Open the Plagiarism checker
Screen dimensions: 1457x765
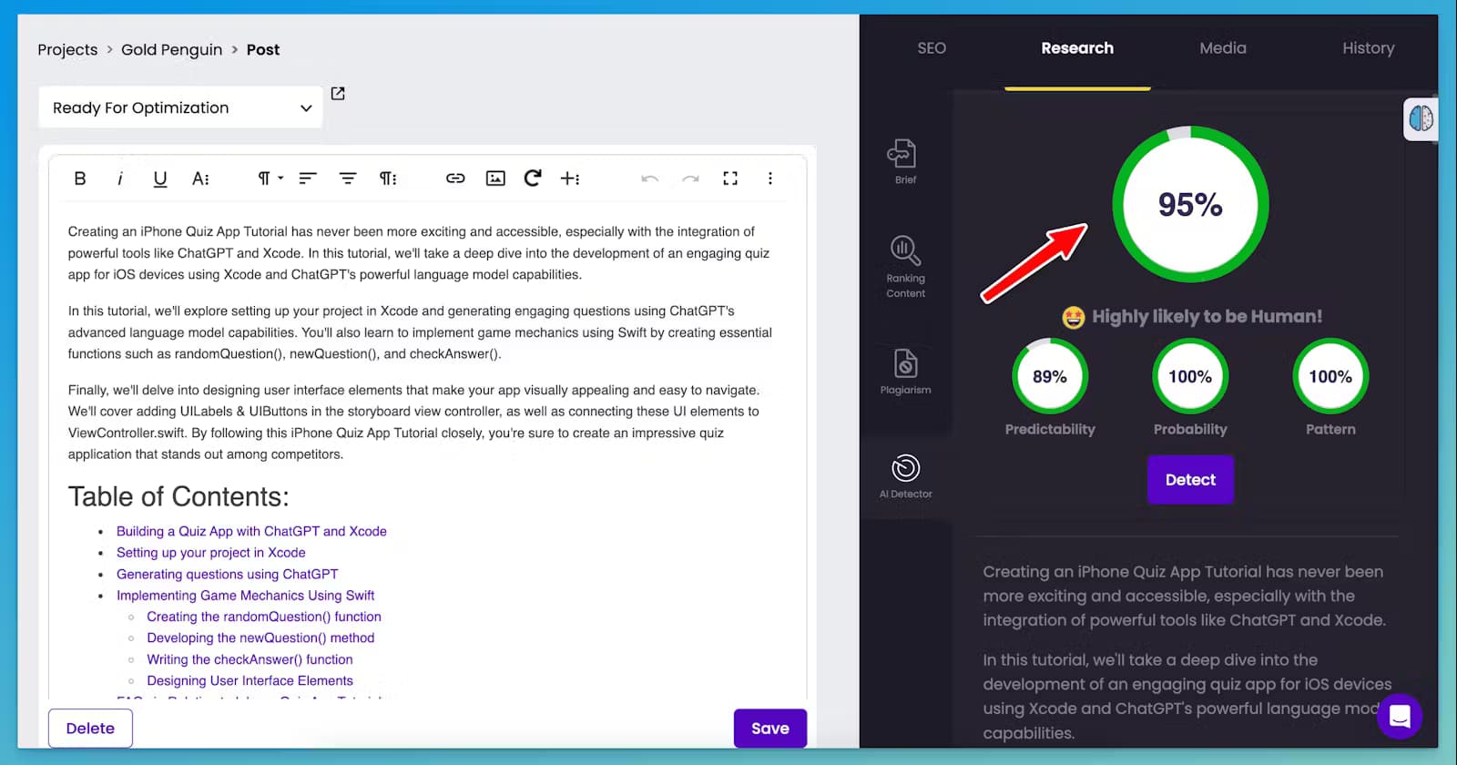coord(905,372)
